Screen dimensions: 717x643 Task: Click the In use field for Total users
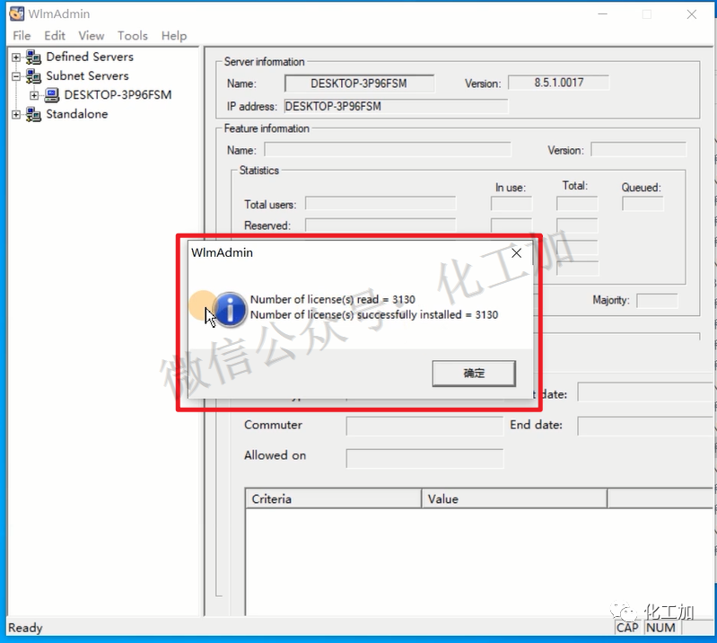click(x=512, y=204)
